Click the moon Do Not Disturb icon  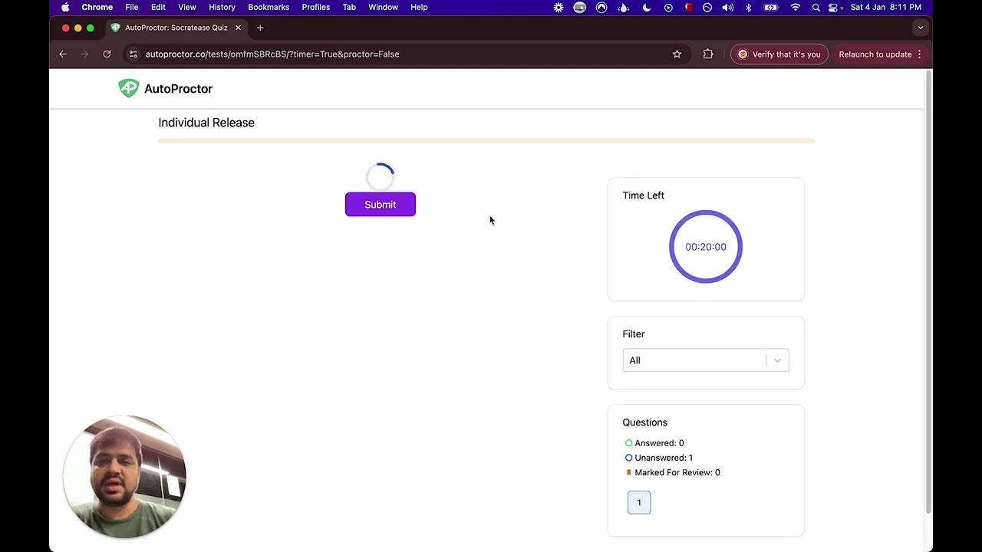point(647,7)
